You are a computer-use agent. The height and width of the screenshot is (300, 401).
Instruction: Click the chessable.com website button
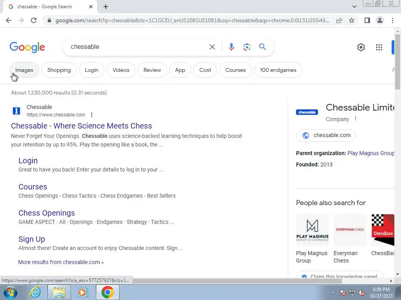coord(325,136)
